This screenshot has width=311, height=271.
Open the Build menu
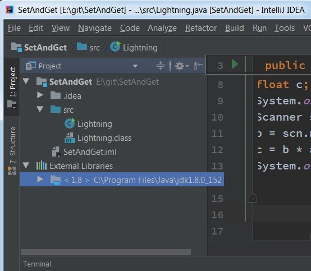[x=235, y=28]
